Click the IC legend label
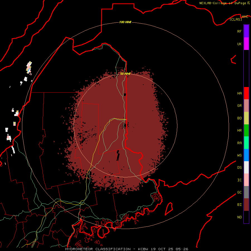Screen dimensions: 251x251 [239, 180]
